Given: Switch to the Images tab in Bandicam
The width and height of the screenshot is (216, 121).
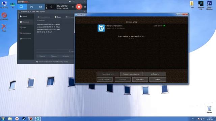Looking at the screenshot, I should 70,17.
